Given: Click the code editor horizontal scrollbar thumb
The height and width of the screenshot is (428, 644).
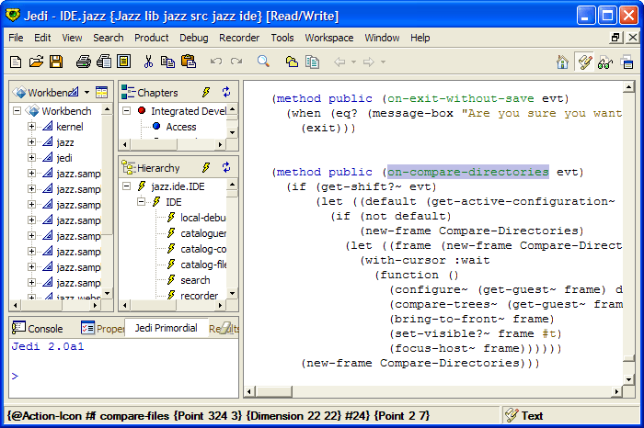Looking at the screenshot, I should coord(273,391).
